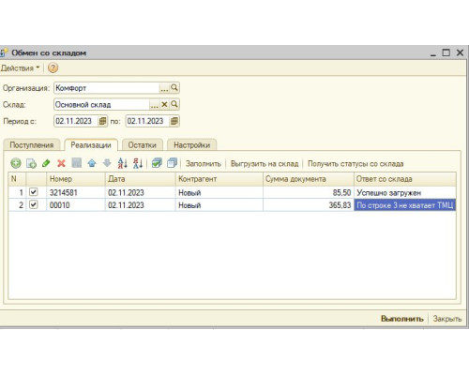Click the red Delete row icon
Screen dimensions: 469x375
point(61,163)
